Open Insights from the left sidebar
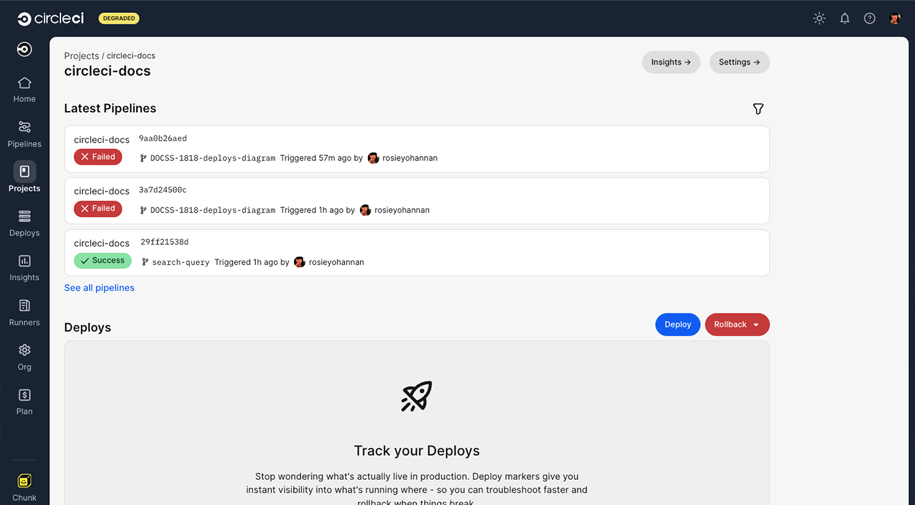Viewport: 915px width, 505px height. [x=24, y=267]
